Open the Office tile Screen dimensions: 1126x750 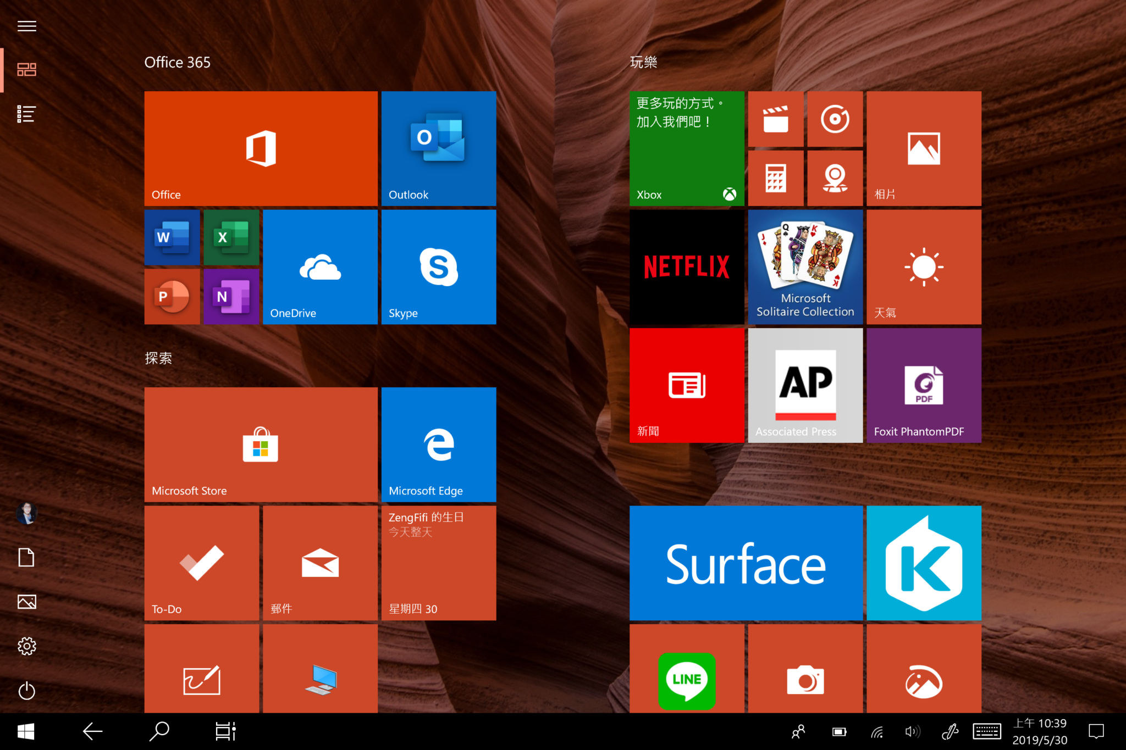point(261,148)
